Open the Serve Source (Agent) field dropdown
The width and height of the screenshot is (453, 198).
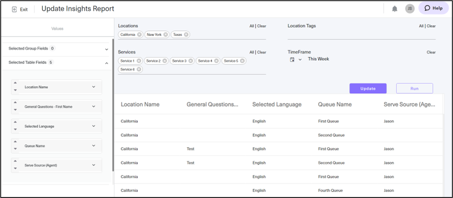click(94, 165)
